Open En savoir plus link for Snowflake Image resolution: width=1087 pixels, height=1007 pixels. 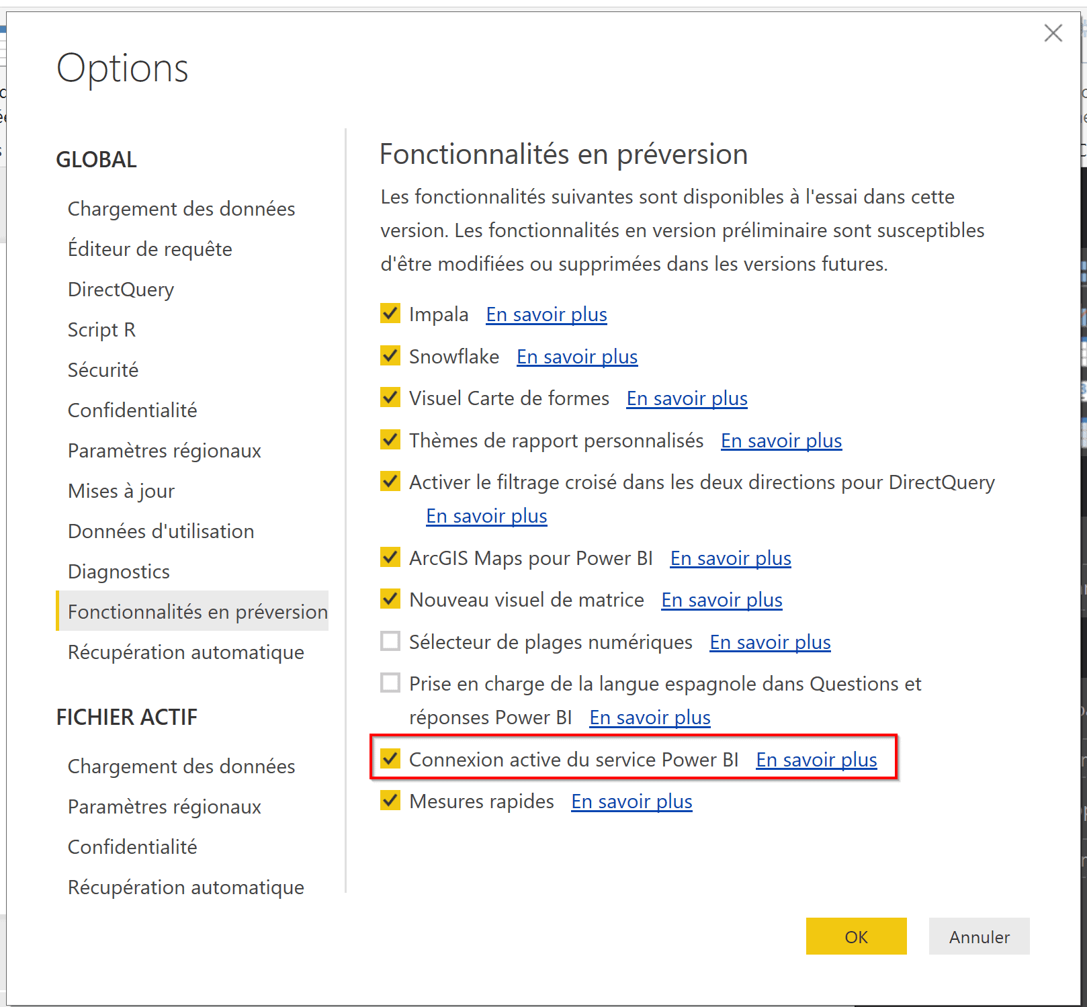576,357
